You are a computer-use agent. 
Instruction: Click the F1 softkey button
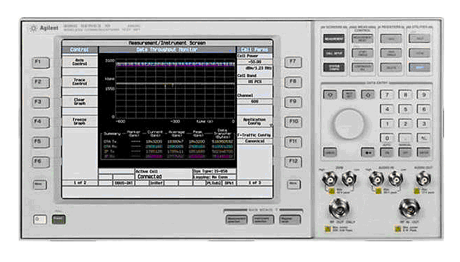(x=40, y=62)
